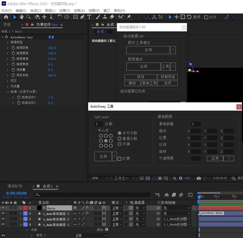The width and height of the screenshot is (243, 238).
Task: Click the composition mini-flowchart icon in timeline
Action: click(157, 195)
